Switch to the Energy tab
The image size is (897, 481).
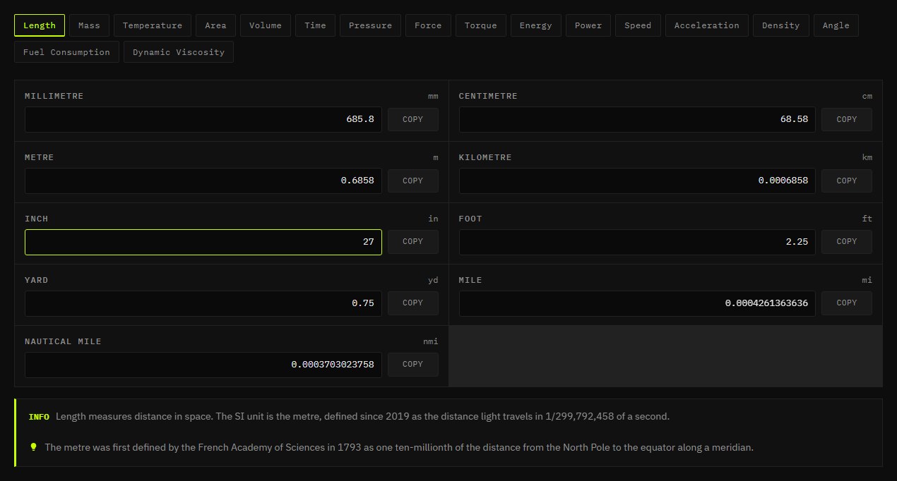[535, 25]
